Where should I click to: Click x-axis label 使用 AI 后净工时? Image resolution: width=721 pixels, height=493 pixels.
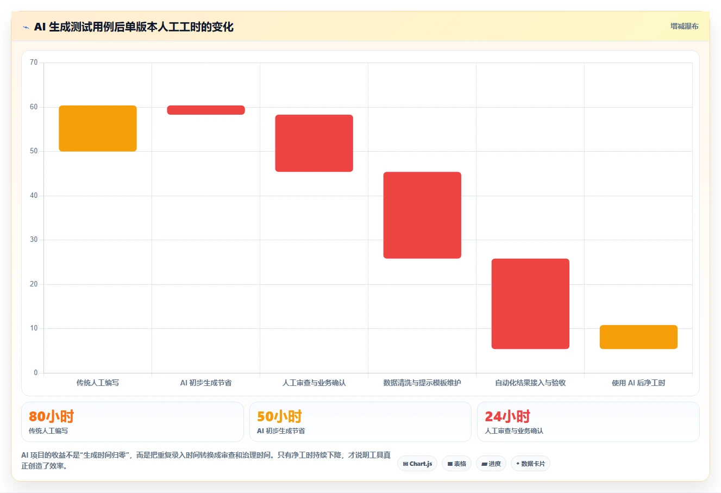pyautogui.click(x=638, y=383)
